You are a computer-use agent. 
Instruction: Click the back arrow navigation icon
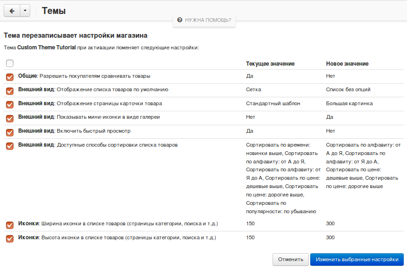coord(11,10)
